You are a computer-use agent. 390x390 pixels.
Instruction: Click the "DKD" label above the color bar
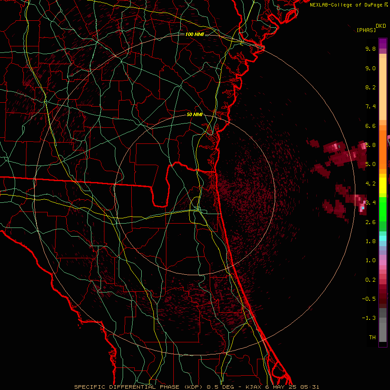(381, 26)
